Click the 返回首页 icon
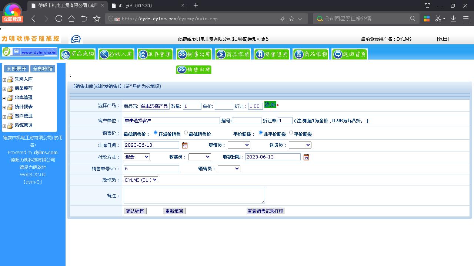Screen dimensions: 474x266 349,54
